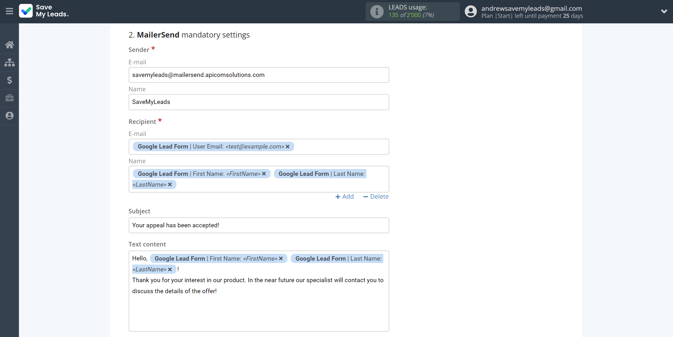Screen dimensions: 673x337
Task: Open the billing dollar icon
Action: 9,80
